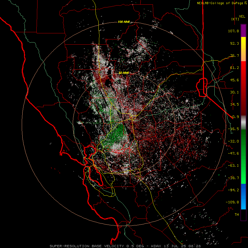
Task: Select the 45.6 velocity scale value
Action: 234,80
